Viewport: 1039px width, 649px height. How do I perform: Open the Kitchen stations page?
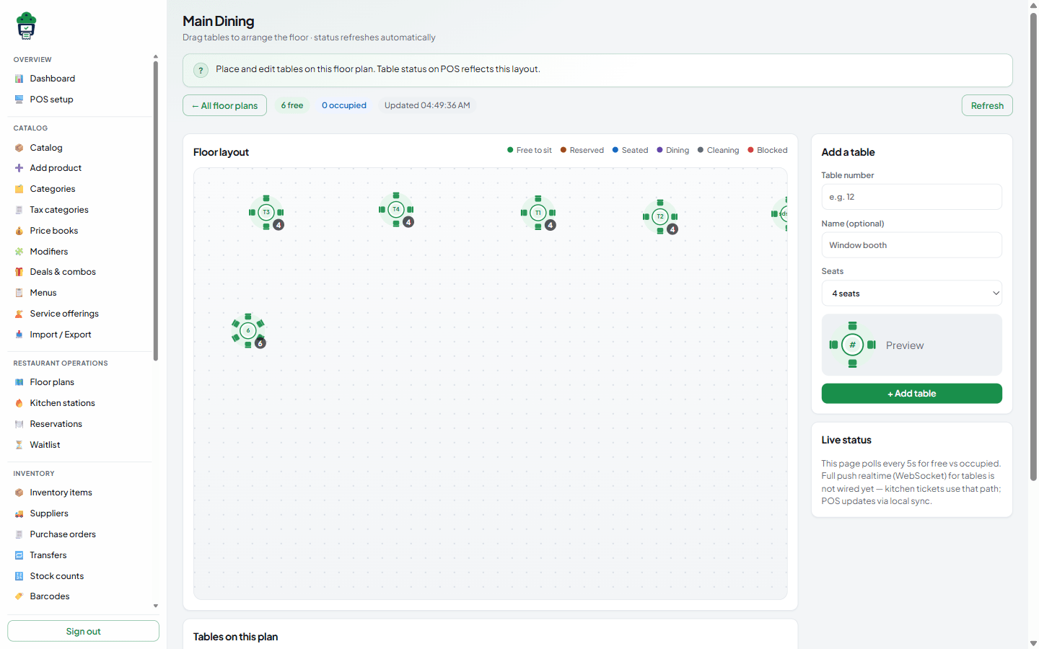62,403
